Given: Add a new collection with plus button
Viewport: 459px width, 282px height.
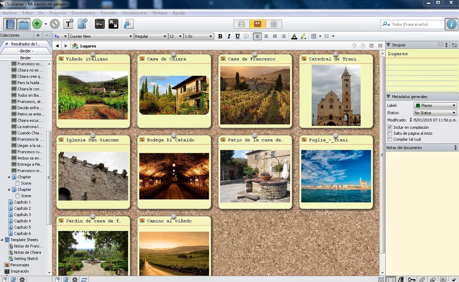Looking at the screenshot, I should (x=38, y=35).
